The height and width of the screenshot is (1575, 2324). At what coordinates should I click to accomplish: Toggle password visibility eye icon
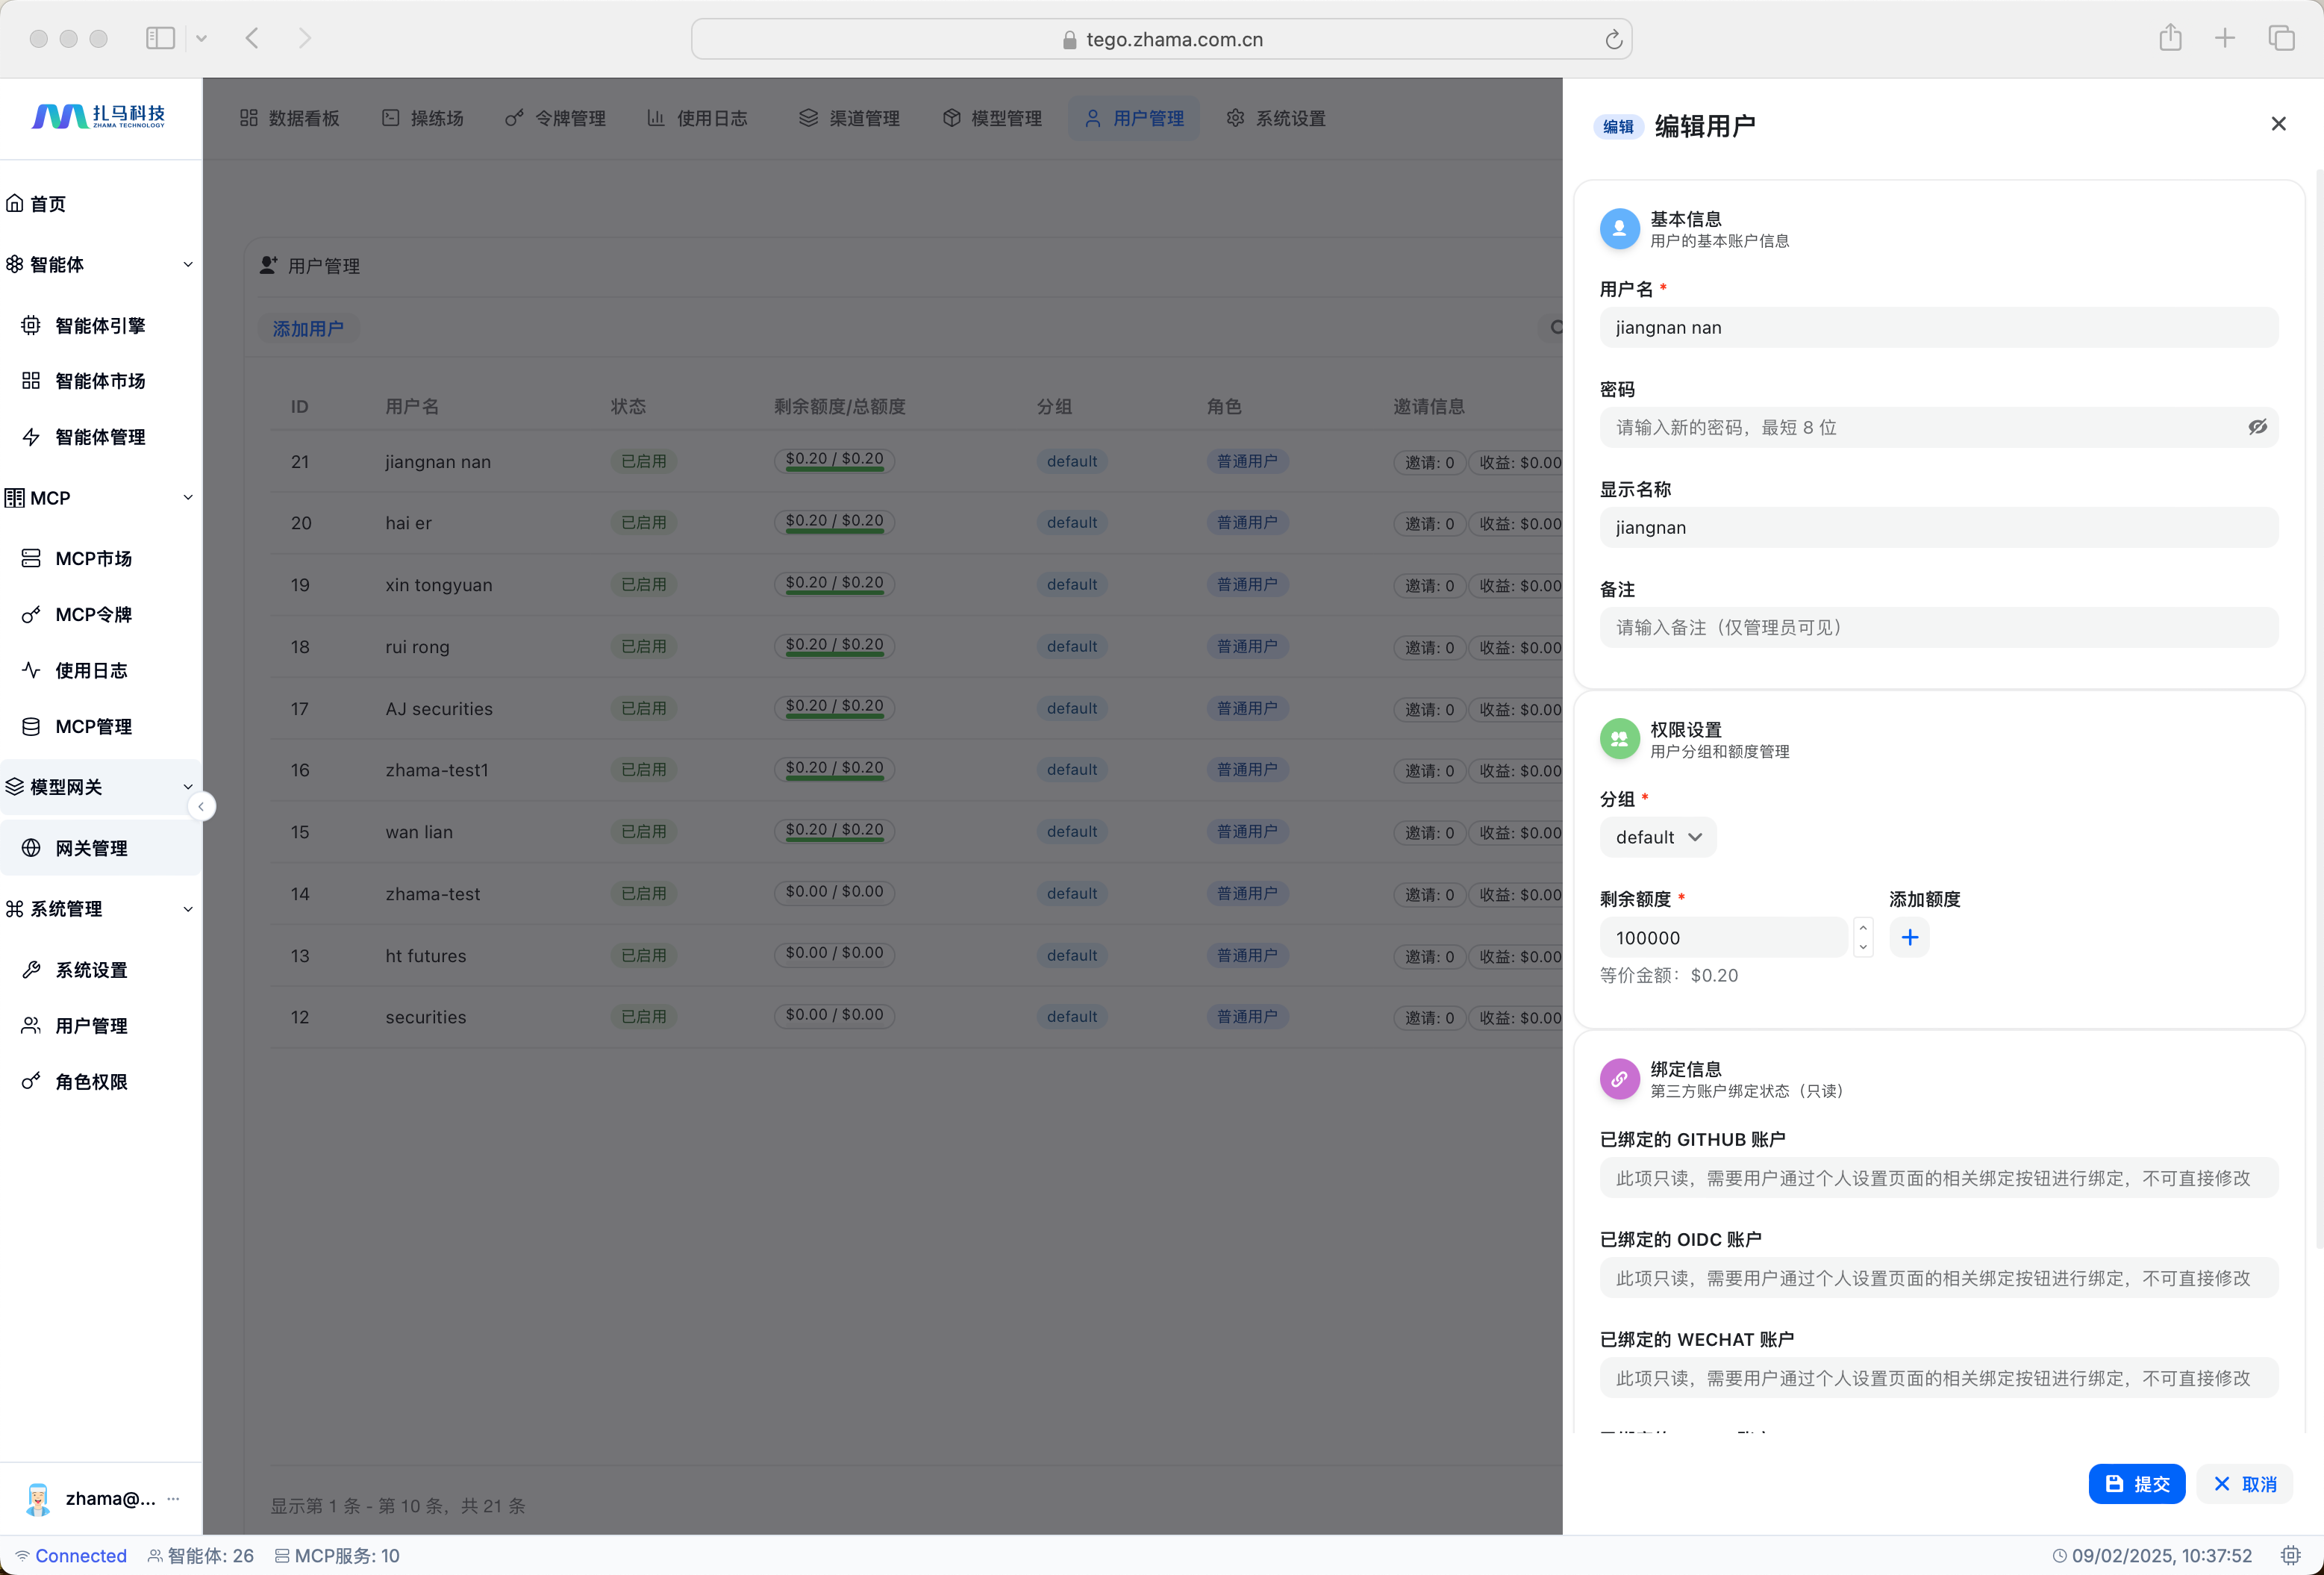pyautogui.click(x=2257, y=427)
